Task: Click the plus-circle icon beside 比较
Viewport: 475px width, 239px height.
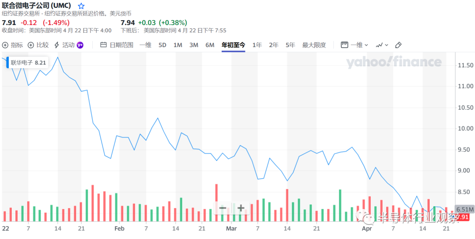Action: (31, 45)
